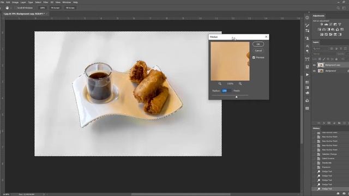Viewport: 349px width, 196px height.
Task: Add a Vibrance adjustment layer
Action: click(340, 24)
